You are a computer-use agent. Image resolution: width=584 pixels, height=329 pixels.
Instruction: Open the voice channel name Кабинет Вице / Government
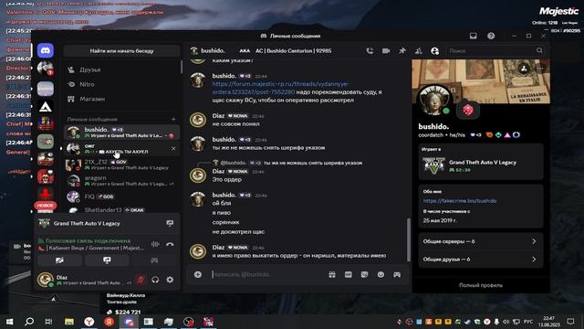pos(95,248)
